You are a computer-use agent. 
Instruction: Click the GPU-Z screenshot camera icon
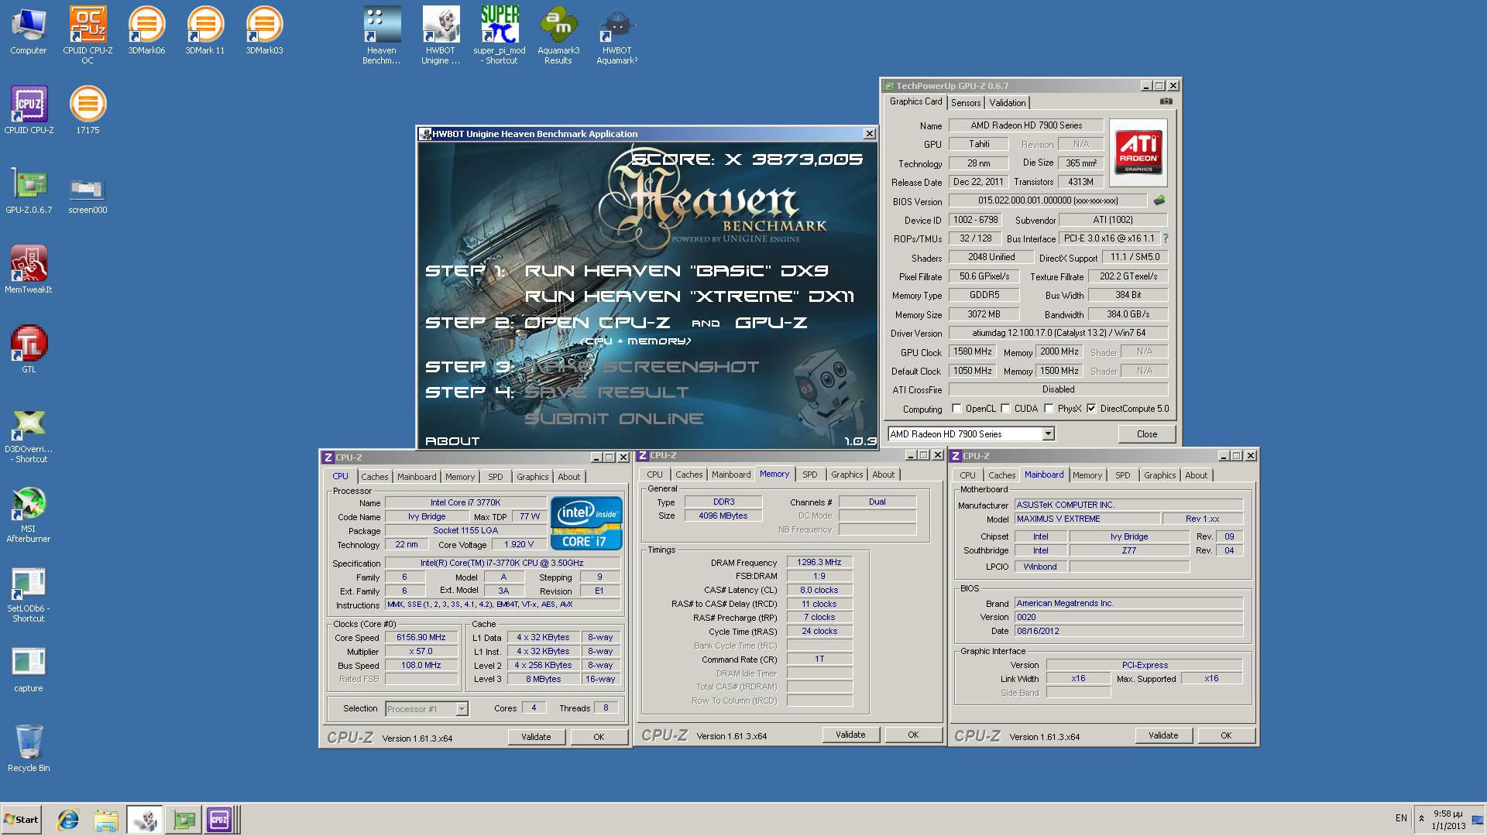click(x=1166, y=101)
